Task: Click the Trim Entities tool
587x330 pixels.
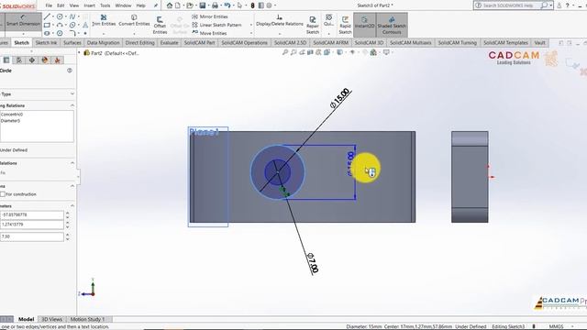Action: [104, 20]
